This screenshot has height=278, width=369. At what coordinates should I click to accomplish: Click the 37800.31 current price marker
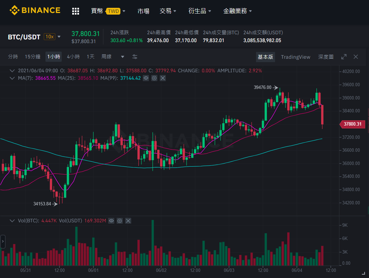coord(352,124)
